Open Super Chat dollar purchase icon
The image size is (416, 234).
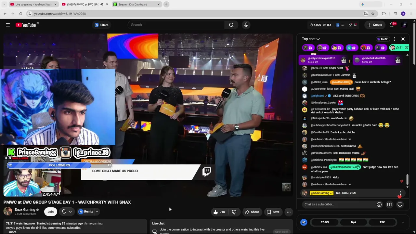pyautogui.click(x=389, y=204)
